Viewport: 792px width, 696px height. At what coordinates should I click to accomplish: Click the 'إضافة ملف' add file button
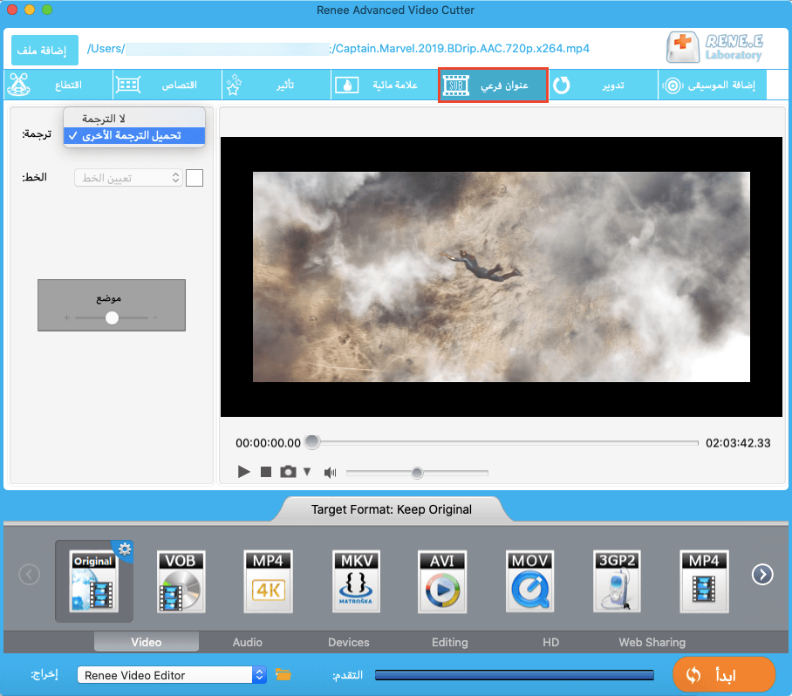[x=45, y=50]
